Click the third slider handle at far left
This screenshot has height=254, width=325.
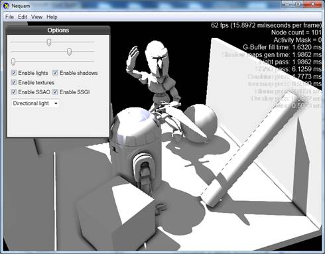[x=13, y=62]
